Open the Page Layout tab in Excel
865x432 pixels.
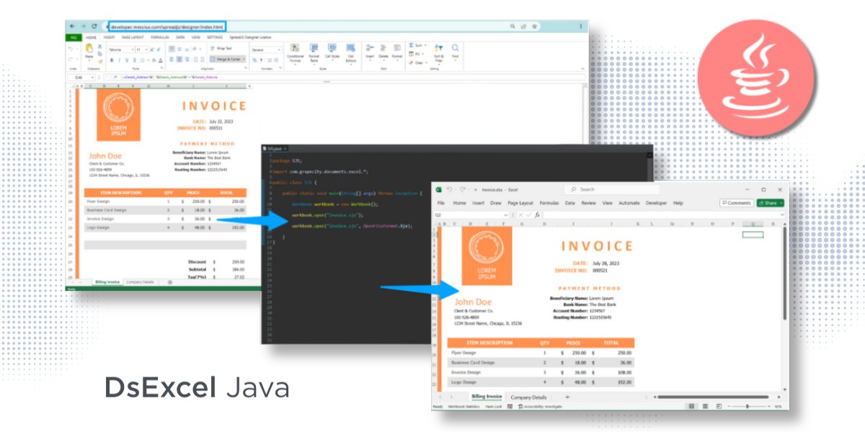coord(520,203)
